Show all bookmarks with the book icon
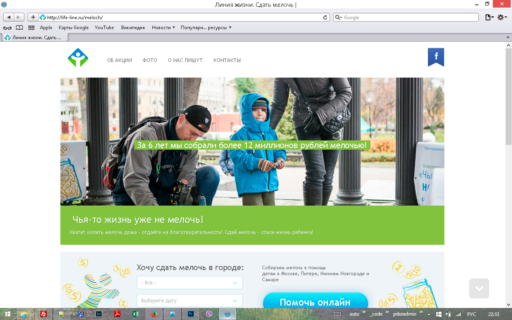 pyautogui.click(x=19, y=28)
